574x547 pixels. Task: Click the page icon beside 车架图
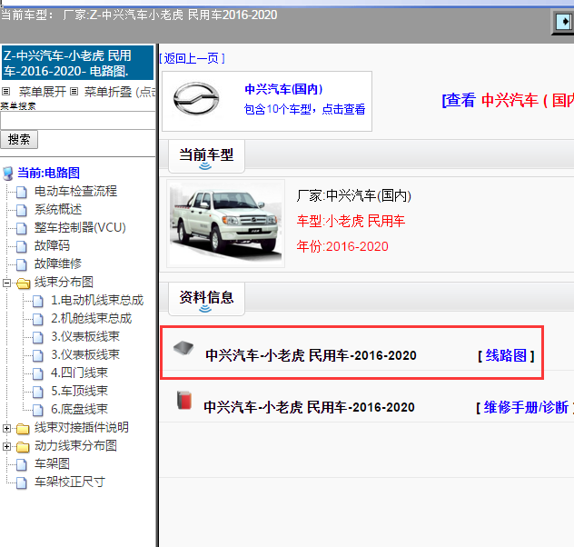[x=22, y=464]
